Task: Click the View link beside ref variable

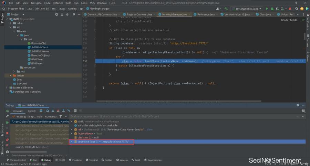Action: [149, 129]
